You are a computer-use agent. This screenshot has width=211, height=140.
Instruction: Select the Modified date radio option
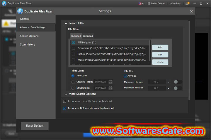[73, 88]
